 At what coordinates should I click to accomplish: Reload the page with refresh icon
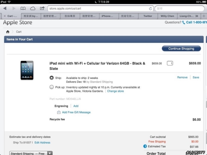pyautogui.click(x=150, y=9)
